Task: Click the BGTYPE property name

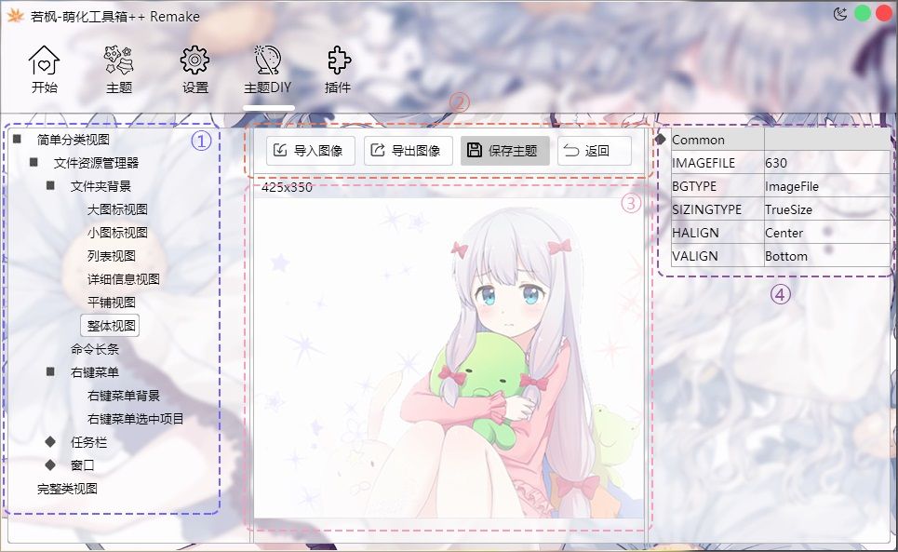Action: click(694, 186)
